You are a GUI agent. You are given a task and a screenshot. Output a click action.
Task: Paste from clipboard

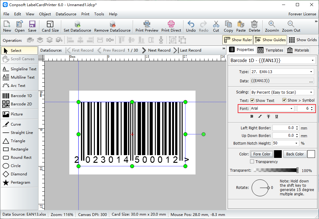click(241, 26)
